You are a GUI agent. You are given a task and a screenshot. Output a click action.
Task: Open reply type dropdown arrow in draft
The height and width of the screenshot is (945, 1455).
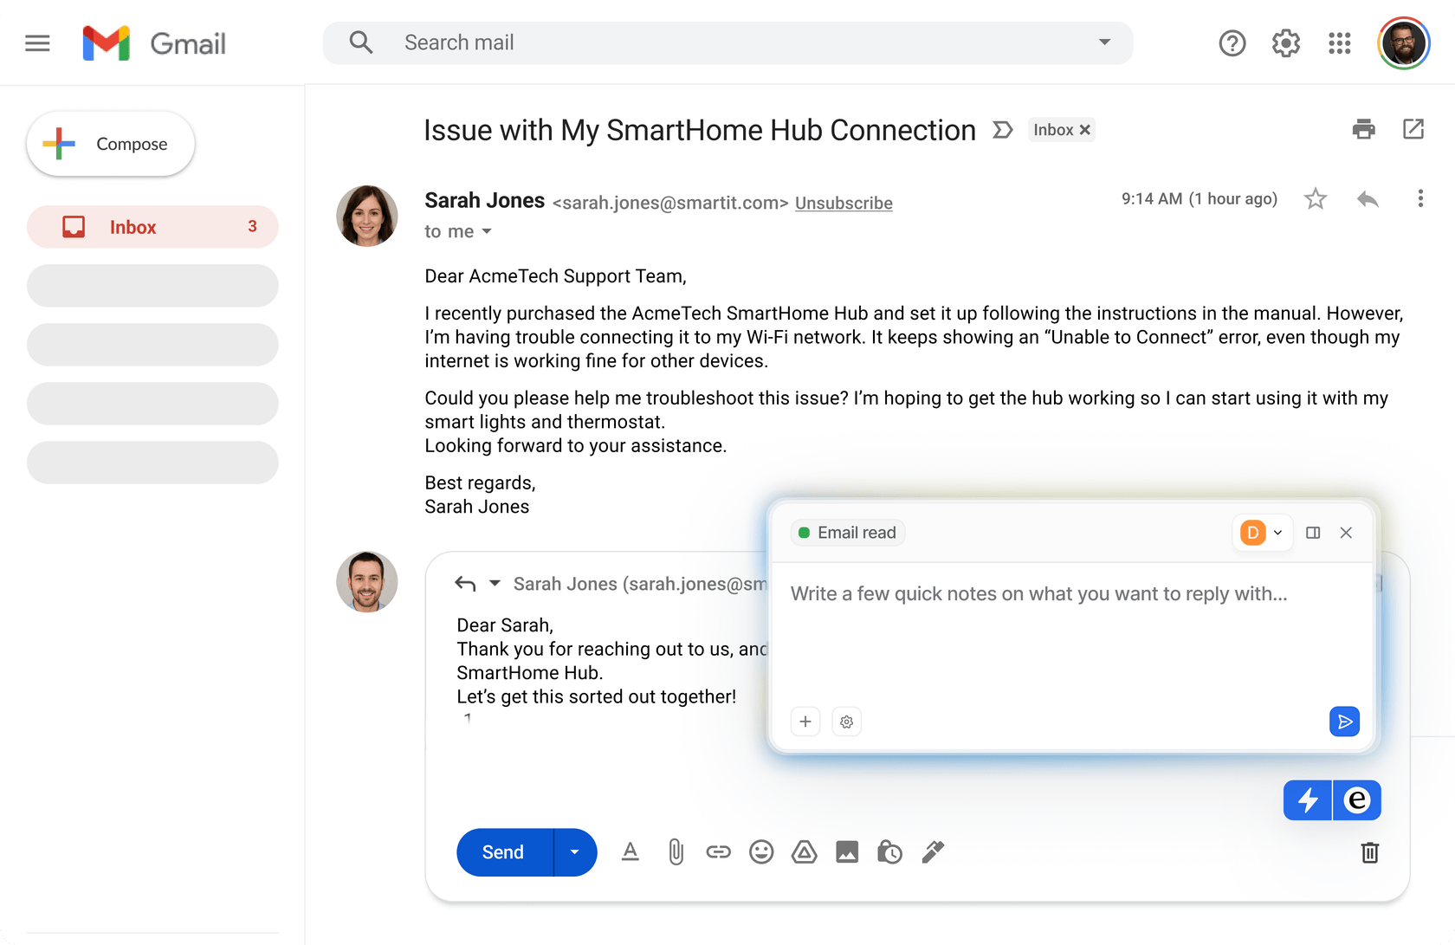click(x=495, y=583)
